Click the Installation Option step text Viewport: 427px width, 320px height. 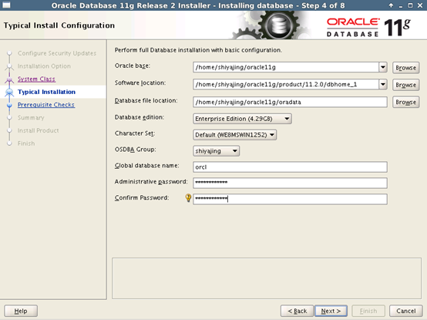click(x=44, y=66)
